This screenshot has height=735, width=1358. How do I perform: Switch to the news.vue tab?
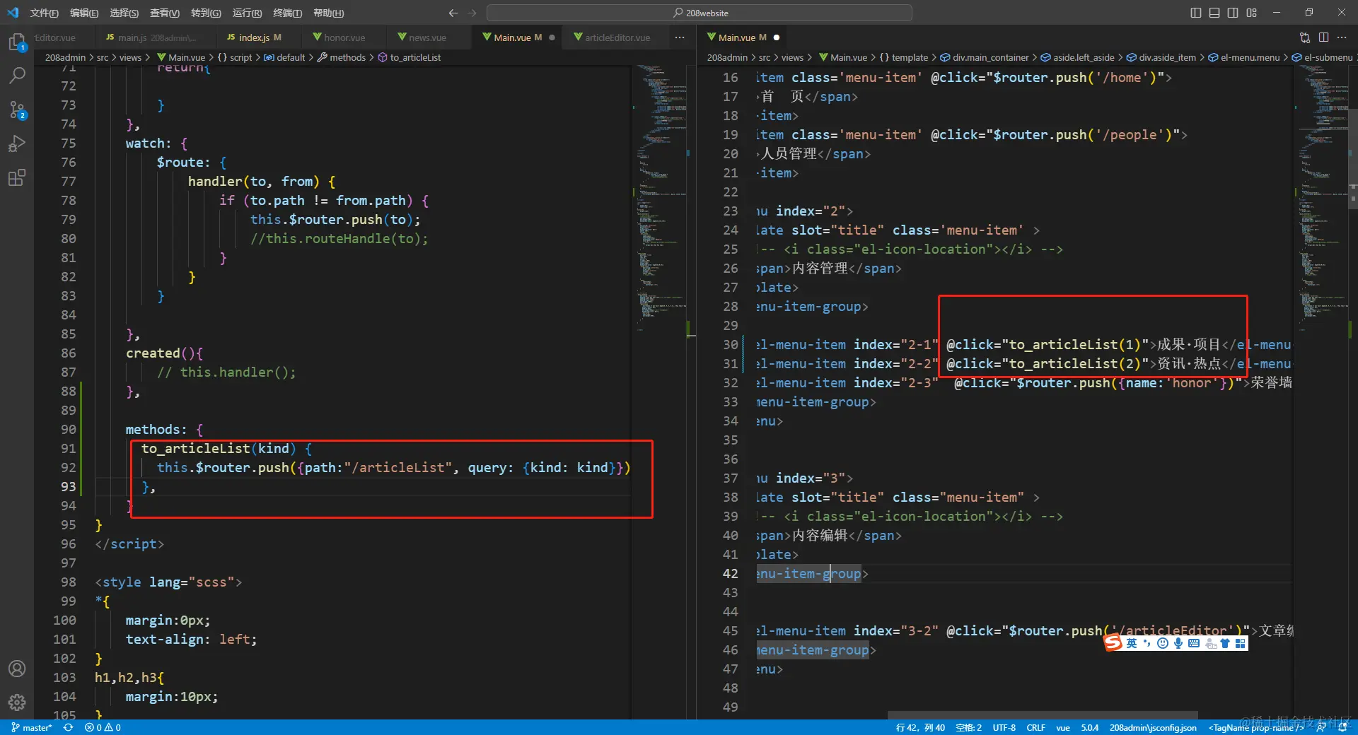(x=427, y=37)
